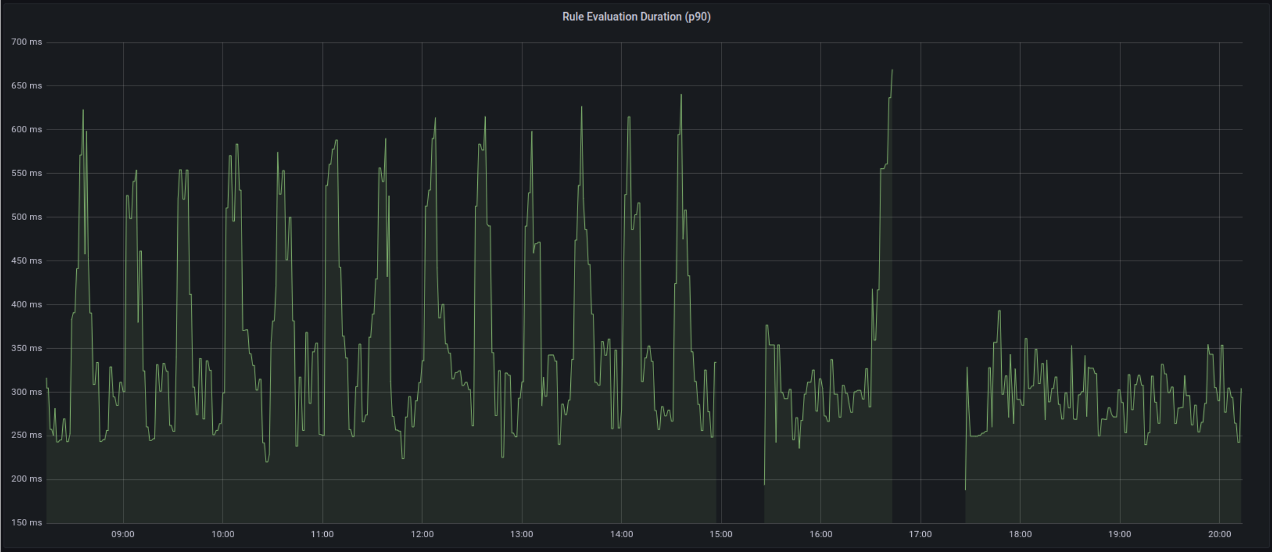Image resolution: width=1272 pixels, height=552 pixels.
Task: Select the 10:00 time axis label
Action: tap(223, 534)
